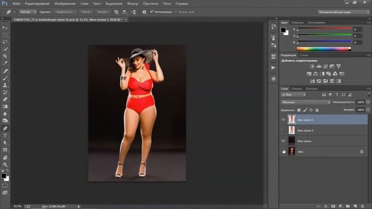Switch to the Каналы tab

296,89
